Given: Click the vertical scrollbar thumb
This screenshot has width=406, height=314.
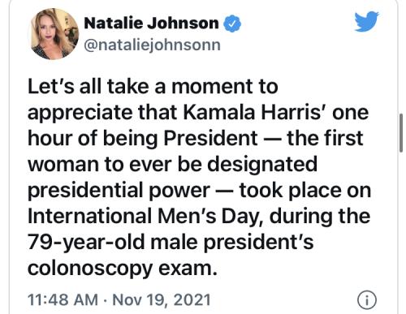Looking at the screenshot, I should (401, 133).
